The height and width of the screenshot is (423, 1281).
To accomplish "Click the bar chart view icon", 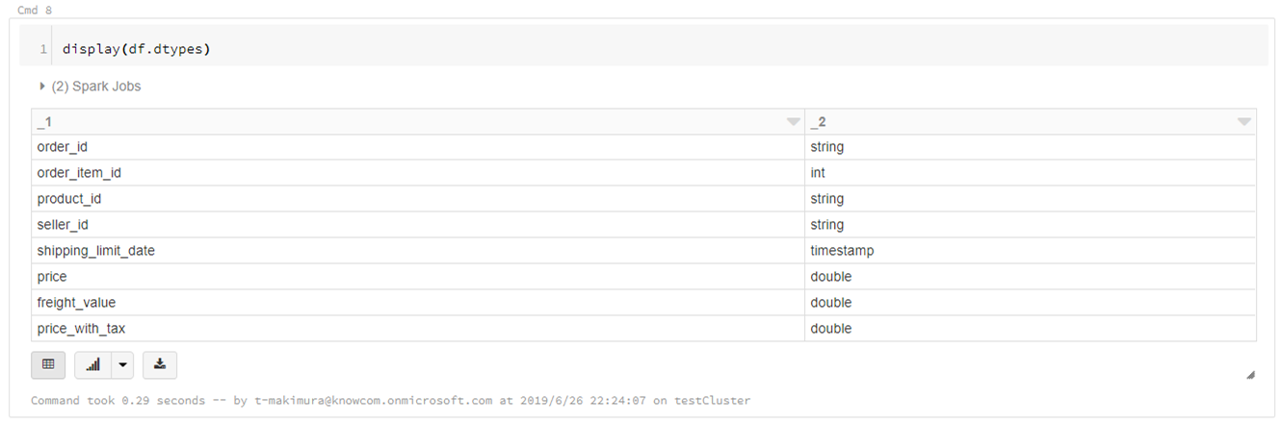I will tap(93, 365).
